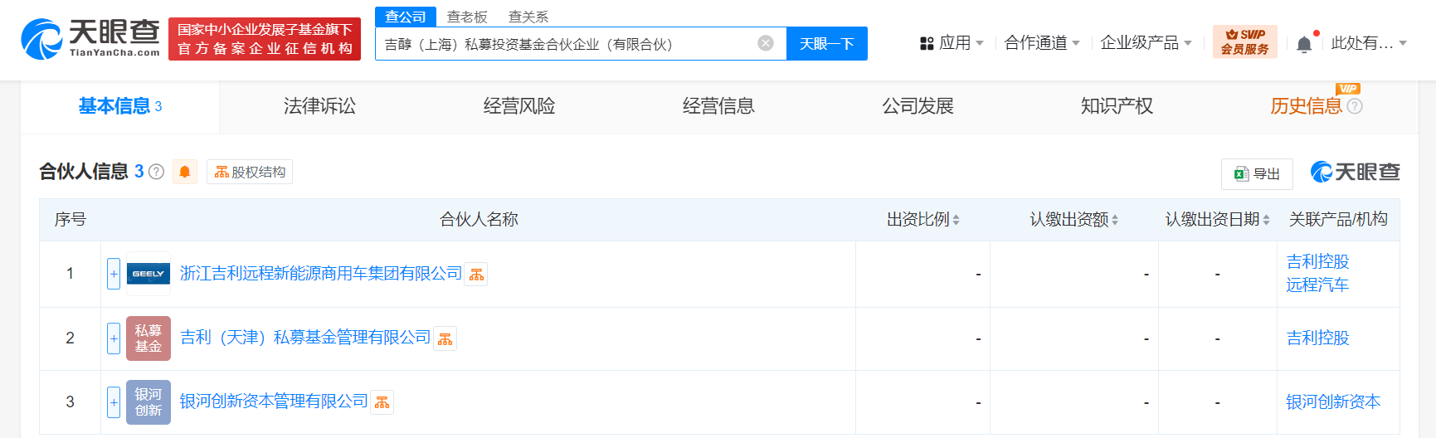
Task: Expand row 2 partner with plus button
Action: [114, 338]
